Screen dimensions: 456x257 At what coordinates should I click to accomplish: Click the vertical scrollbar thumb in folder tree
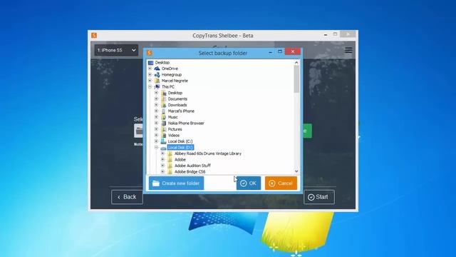click(x=296, y=79)
